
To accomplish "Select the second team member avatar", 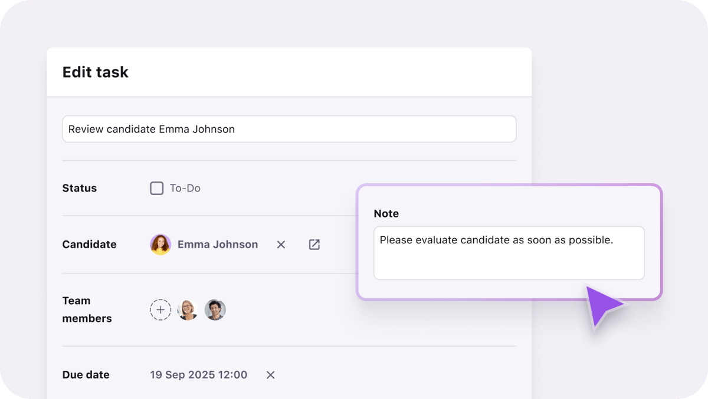I will pyautogui.click(x=215, y=309).
